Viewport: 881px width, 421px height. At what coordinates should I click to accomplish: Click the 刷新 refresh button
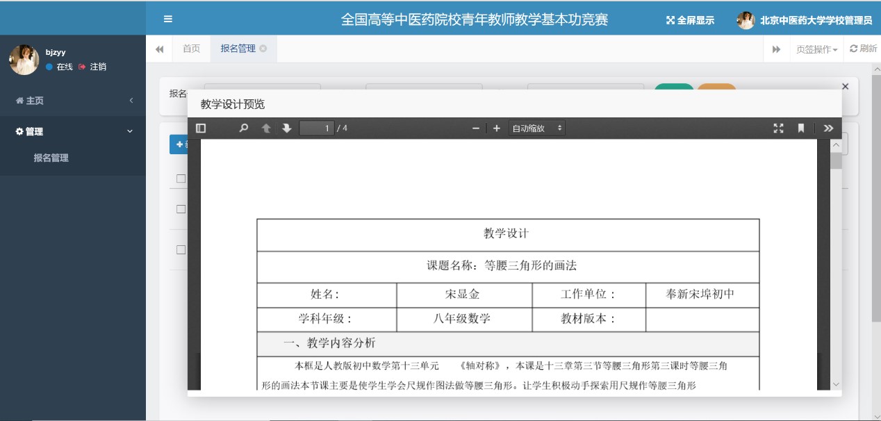click(863, 49)
